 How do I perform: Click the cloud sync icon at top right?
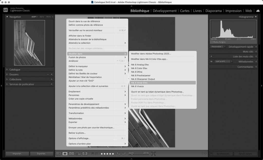[x=258, y=11]
